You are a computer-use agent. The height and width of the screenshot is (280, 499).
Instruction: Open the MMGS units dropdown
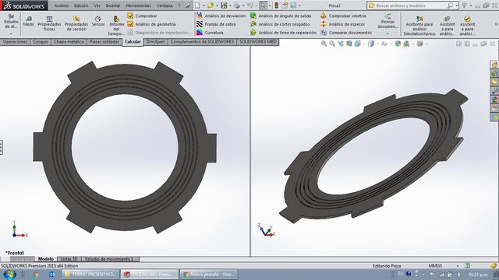coord(458,266)
